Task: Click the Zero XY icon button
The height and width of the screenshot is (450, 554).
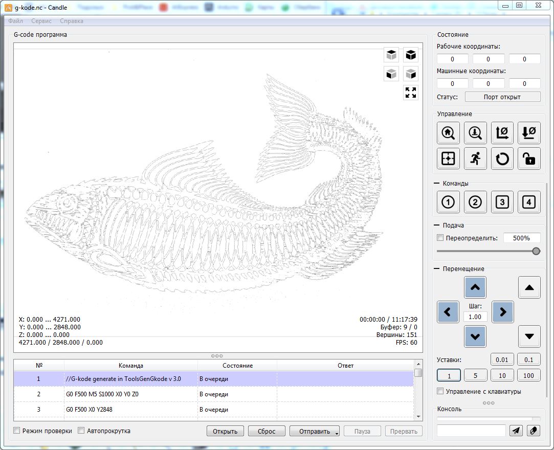Action: click(502, 133)
